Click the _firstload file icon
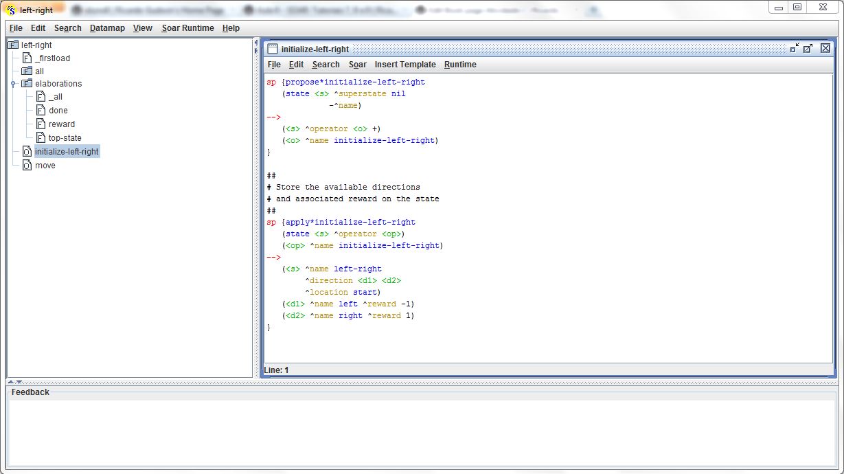 [x=27, y=58]
